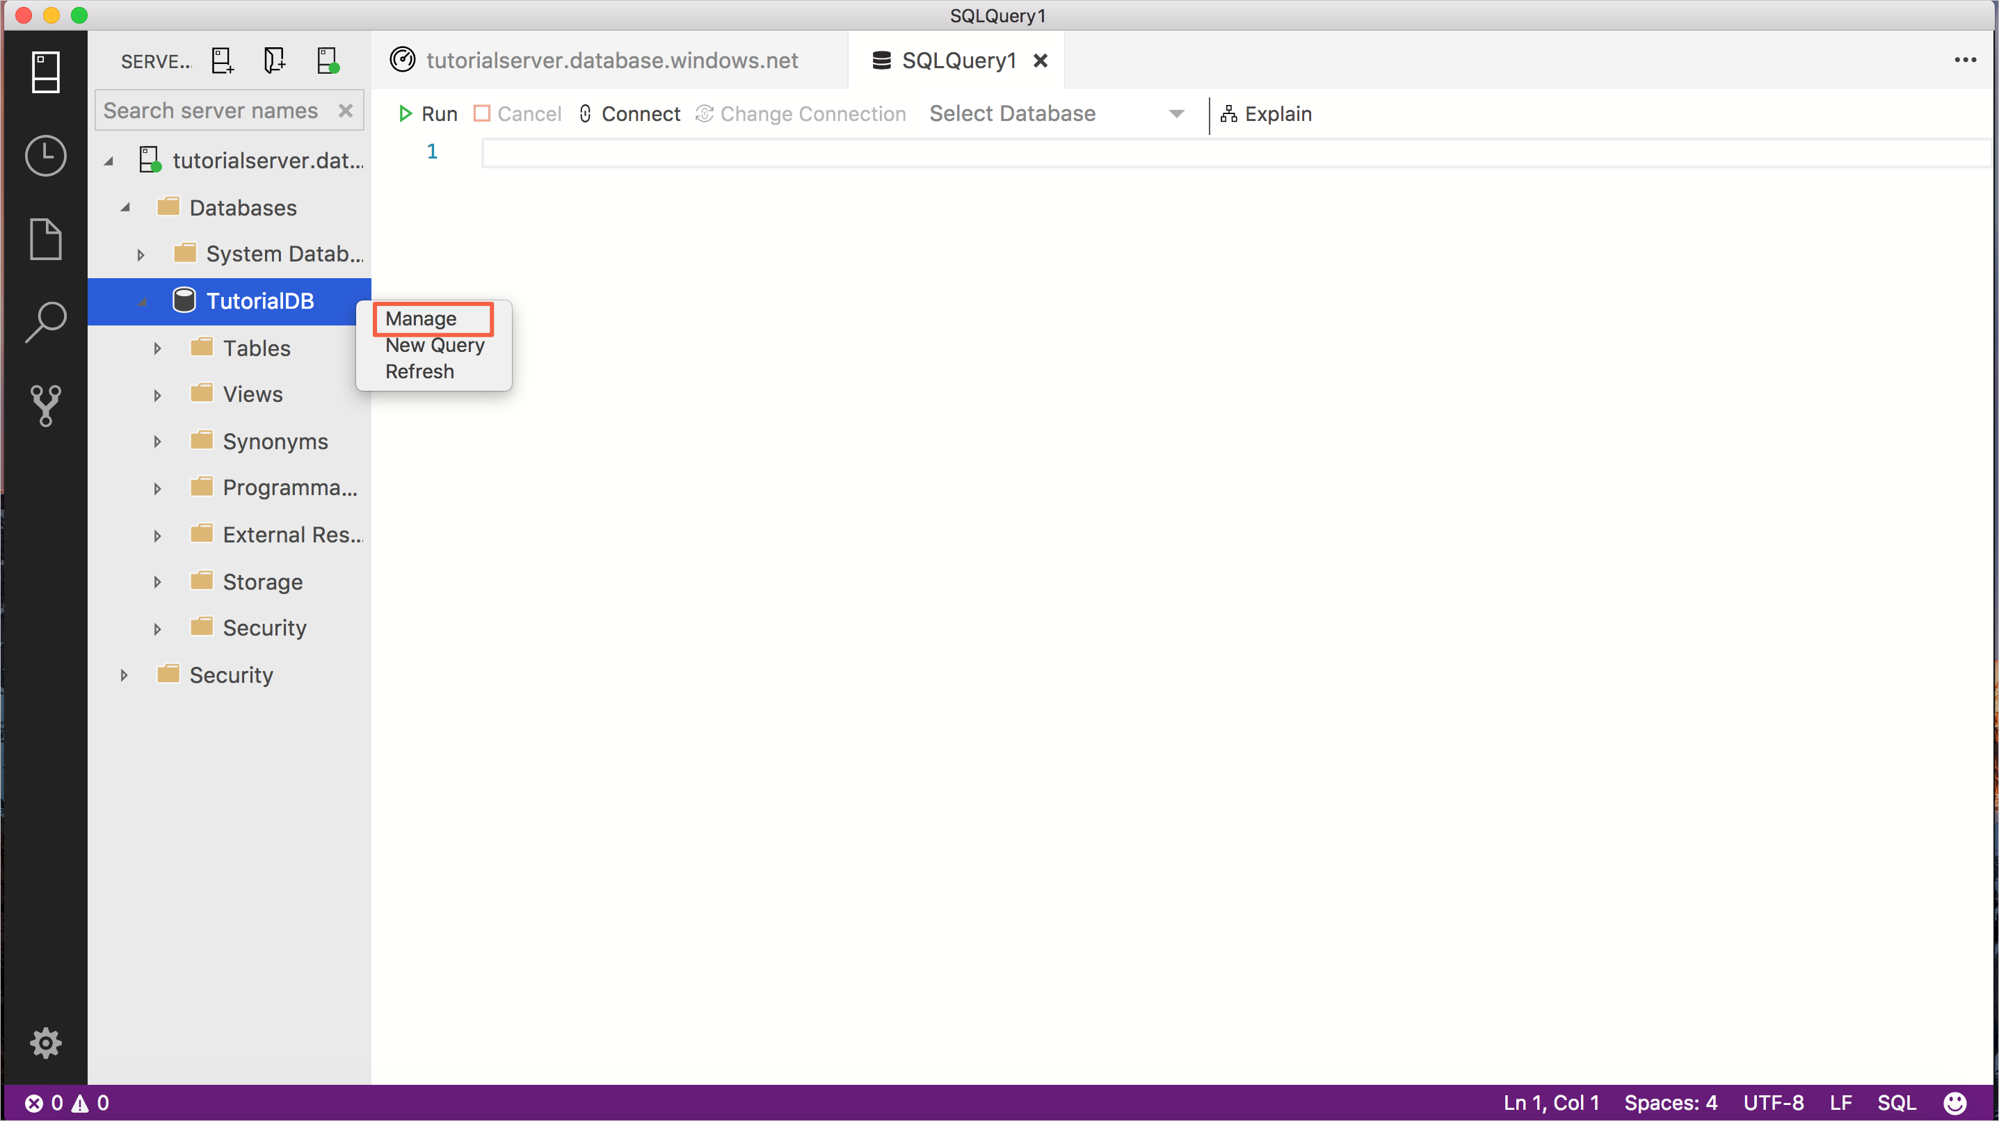Image resolution: width=1999 pixels, height=1121 pixels.
Task: Click the settings gear icon at bottom
Action: pyautogui.click(x=45, y=1045)
